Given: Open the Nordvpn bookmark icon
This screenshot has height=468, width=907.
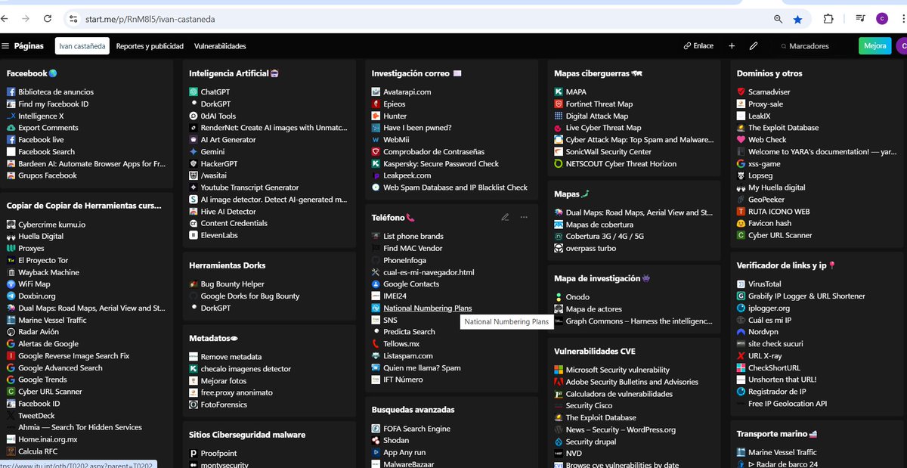Looking at the screenshot, I should (742, 332).
